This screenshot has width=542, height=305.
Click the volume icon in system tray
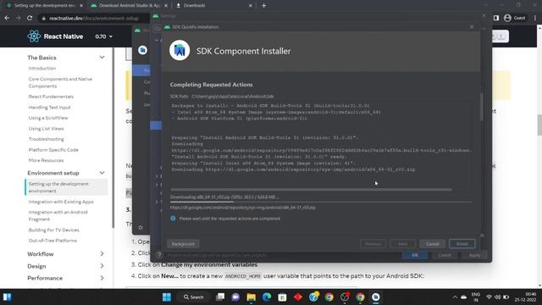coord(497,297)
